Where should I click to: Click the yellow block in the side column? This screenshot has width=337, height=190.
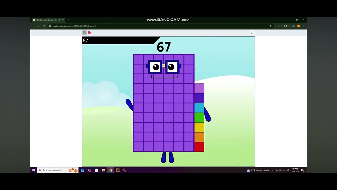[x=199, y=127]
